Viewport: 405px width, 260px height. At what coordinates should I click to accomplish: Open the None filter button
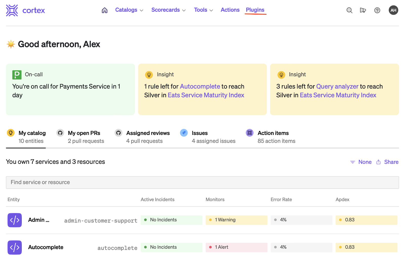coord(361,162)
